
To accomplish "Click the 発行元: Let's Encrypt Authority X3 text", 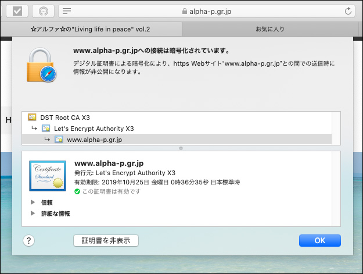I will [125, 173].
